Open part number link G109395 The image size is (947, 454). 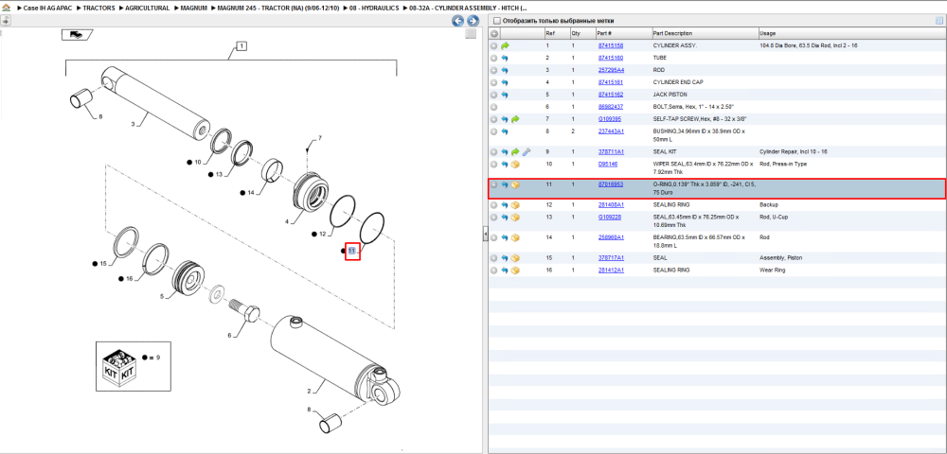[x=609, y=119]
